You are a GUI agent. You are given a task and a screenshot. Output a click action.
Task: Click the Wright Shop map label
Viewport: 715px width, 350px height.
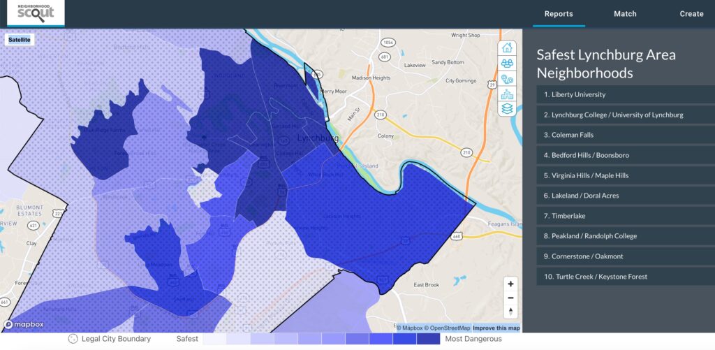click(466, 35)
